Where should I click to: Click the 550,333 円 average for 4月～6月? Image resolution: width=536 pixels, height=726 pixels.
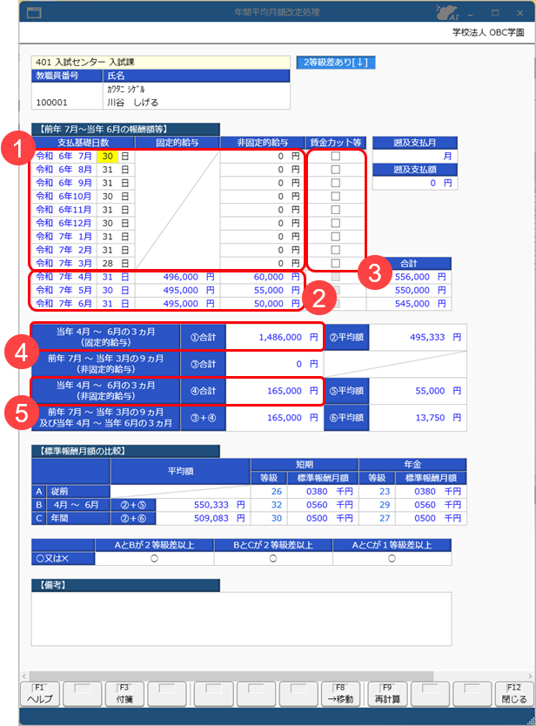click(x=204, y=505)
